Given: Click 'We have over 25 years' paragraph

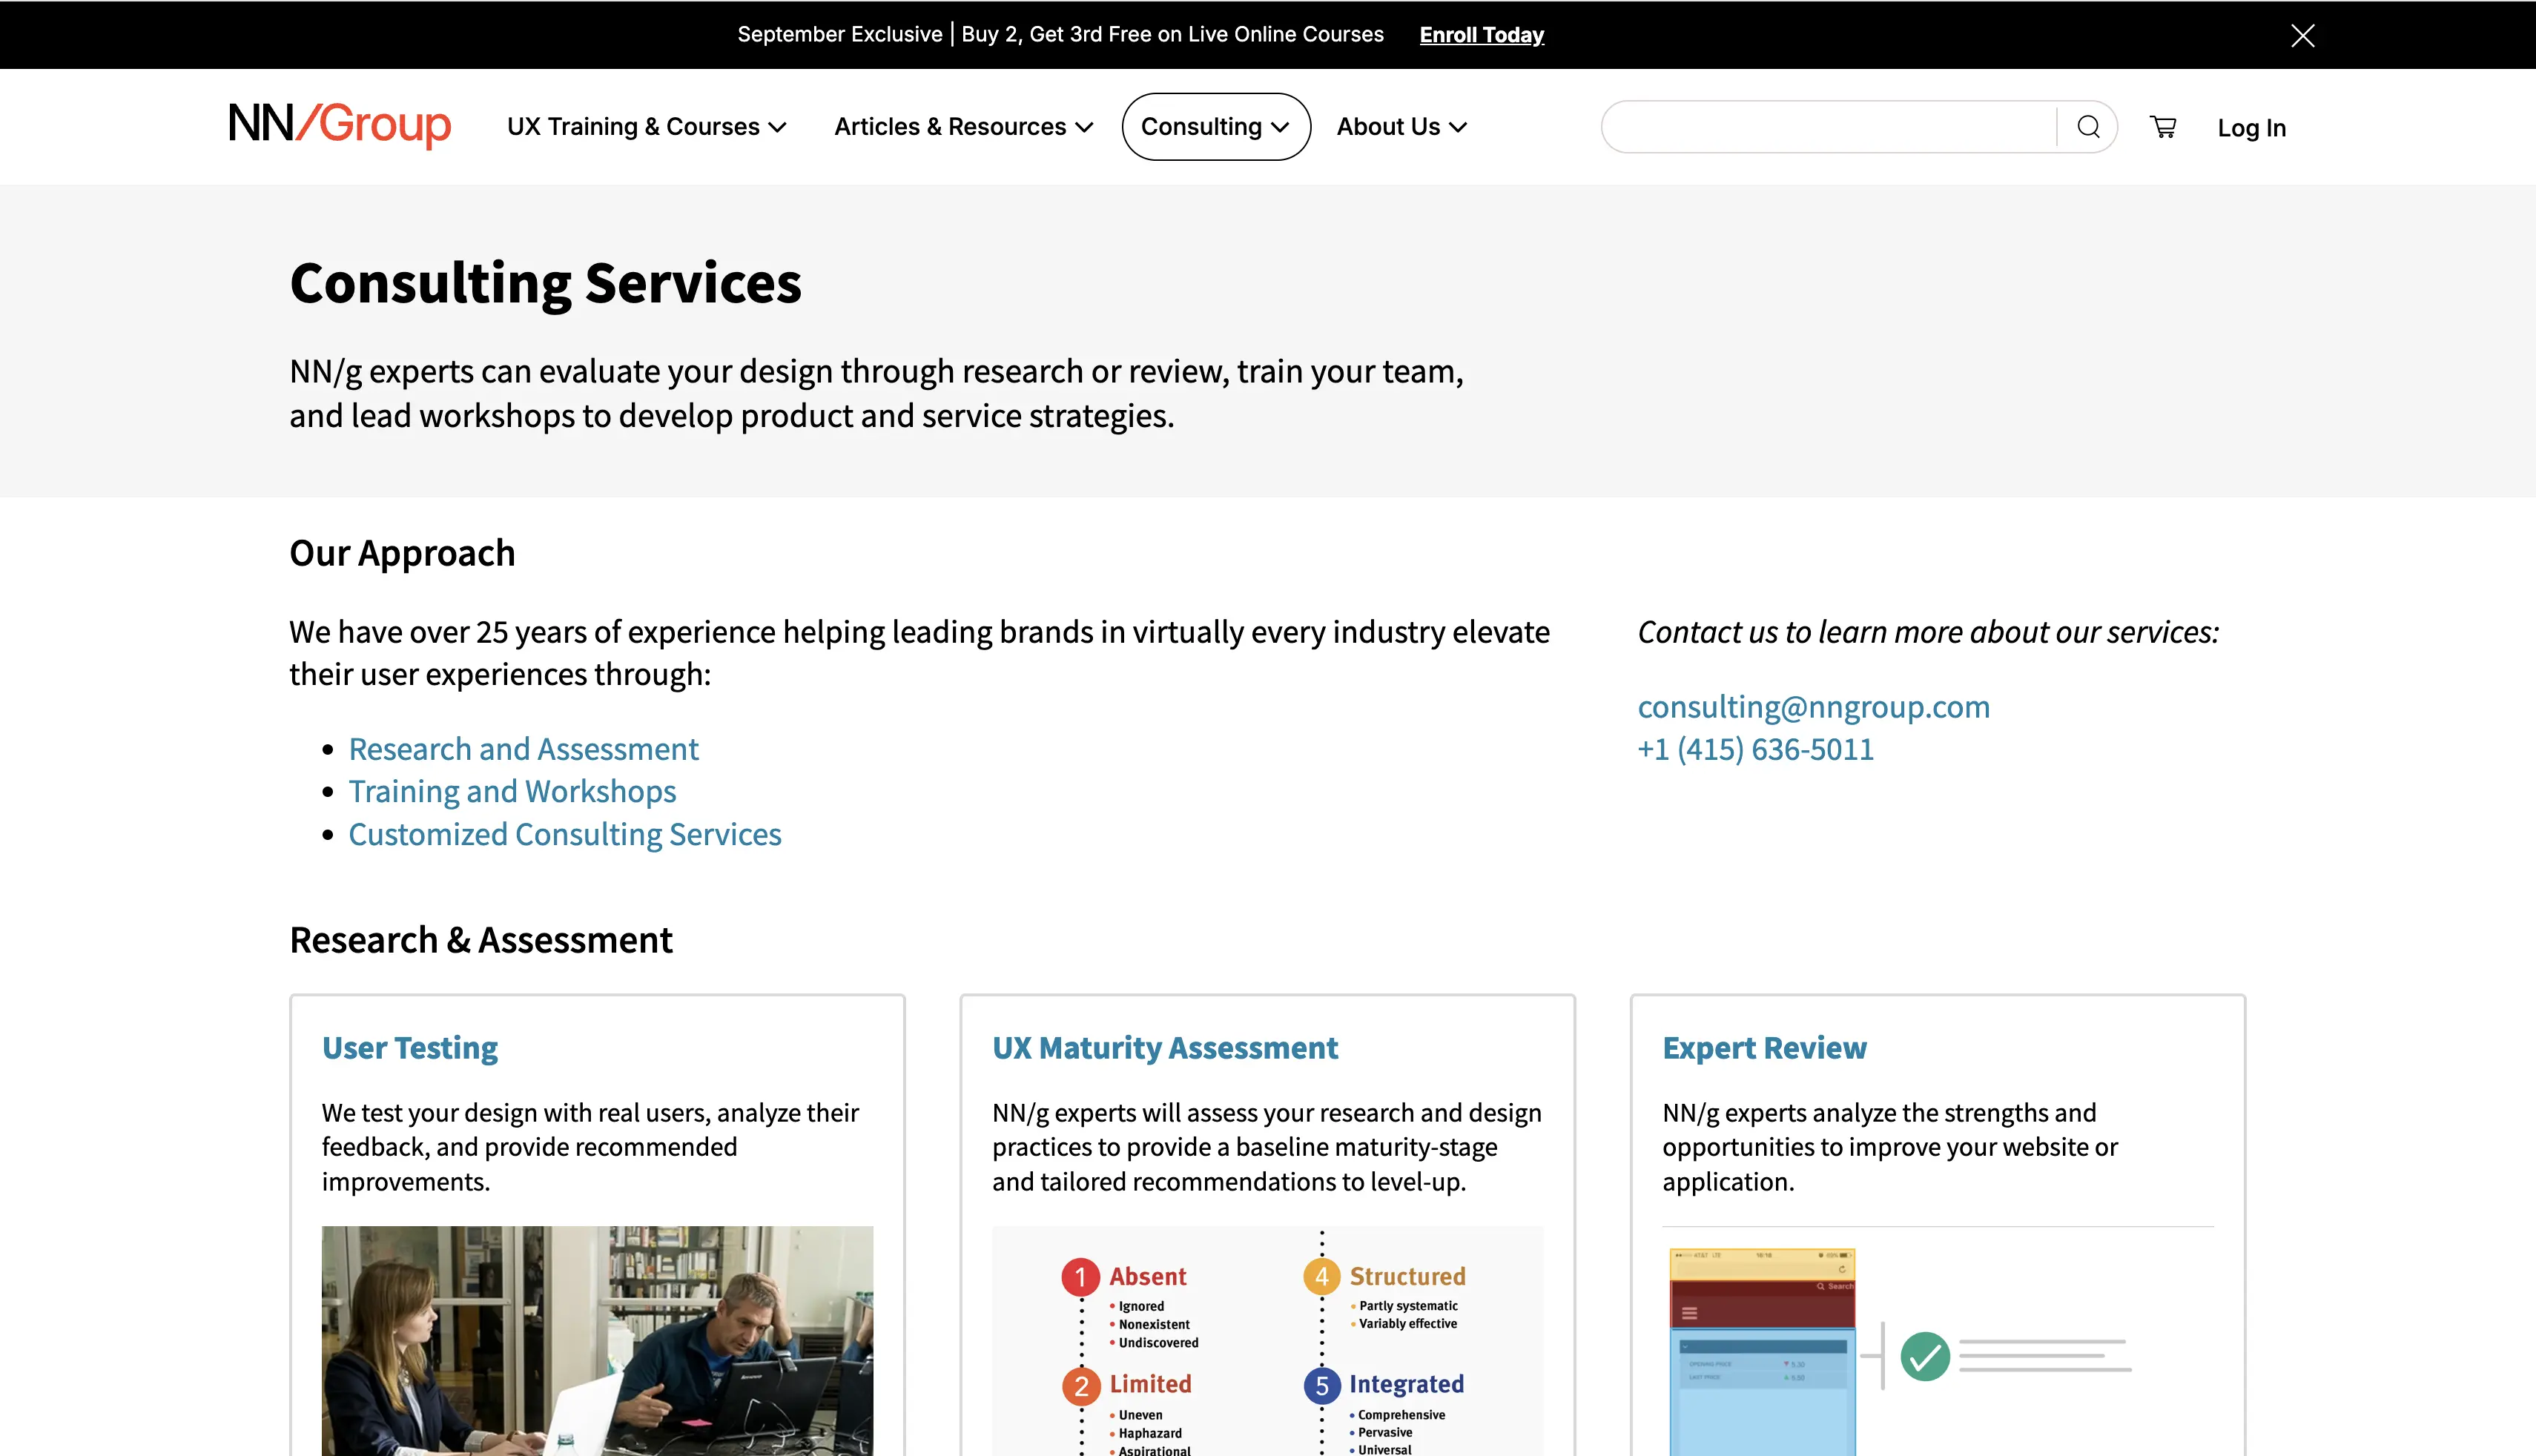Looking at the screenshot, I should click(920, 653).
